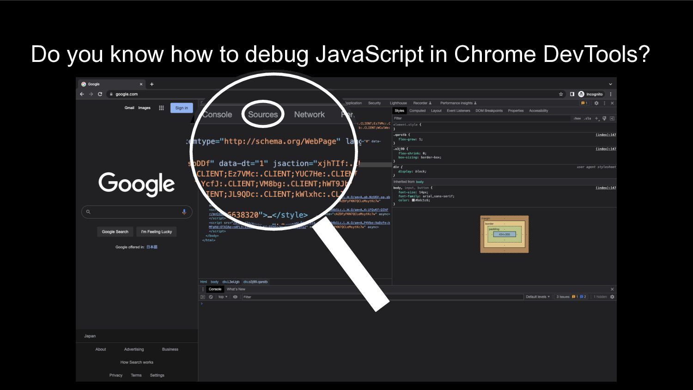Viewport: 693px width, 390px height.
Task: Go back with Chrome's back arrow
Action: pos(82,94)
